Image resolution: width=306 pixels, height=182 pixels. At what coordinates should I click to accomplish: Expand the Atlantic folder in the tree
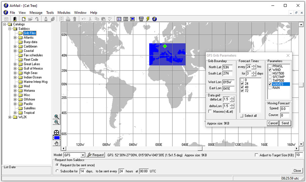pos(15,38)
